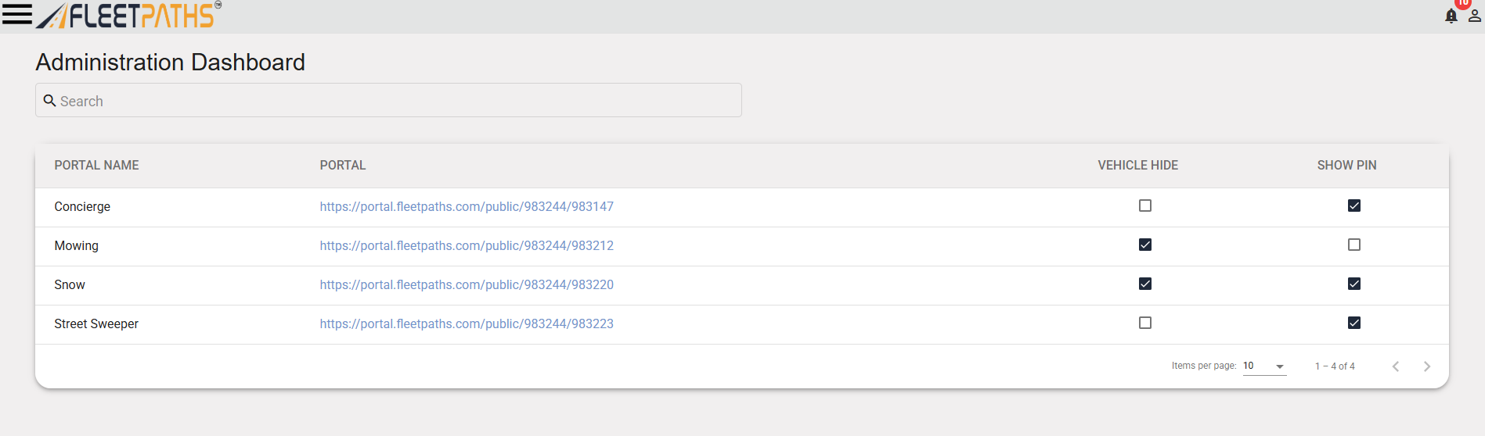
Task: Click the magnifier search icon
Action: click(x=49, y=101)
